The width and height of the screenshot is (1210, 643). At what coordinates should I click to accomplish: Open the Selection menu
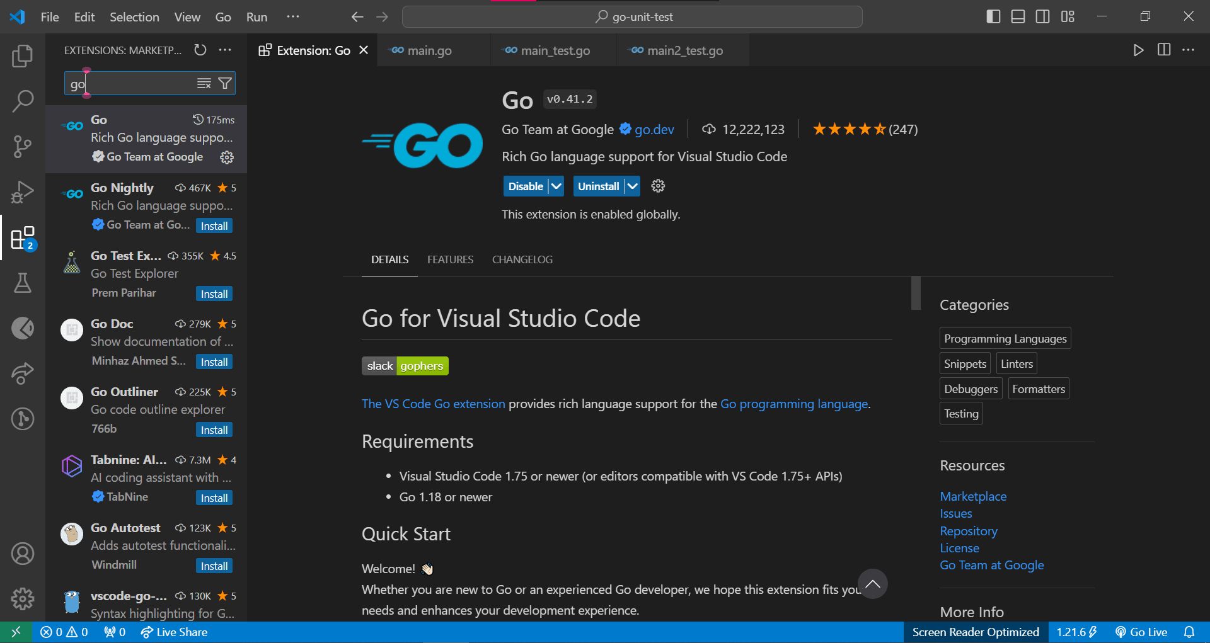[x=134, y=17]
